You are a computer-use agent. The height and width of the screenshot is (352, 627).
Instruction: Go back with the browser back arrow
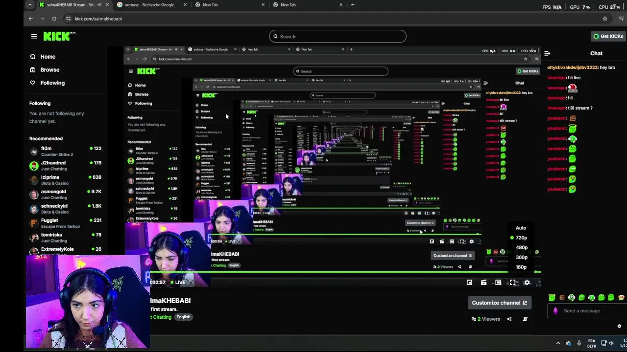(x=31, y=19)
